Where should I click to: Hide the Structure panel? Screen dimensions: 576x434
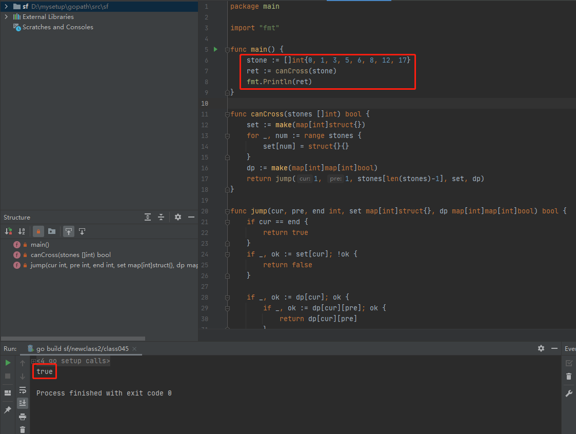(191, 217)
